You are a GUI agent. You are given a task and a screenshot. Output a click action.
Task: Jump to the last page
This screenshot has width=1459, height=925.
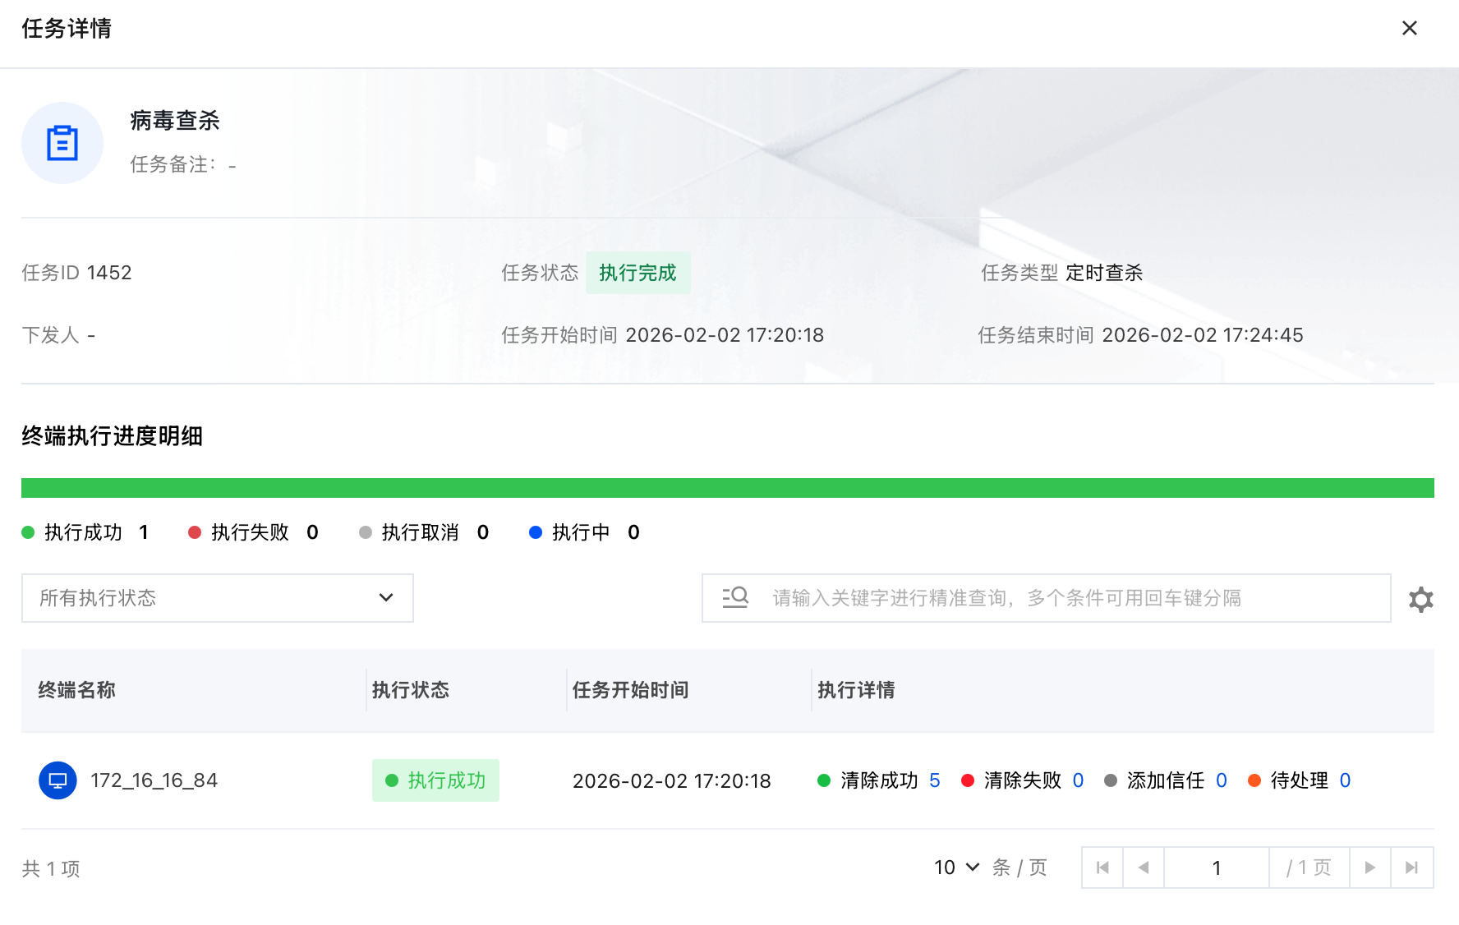coord(1412,867)
